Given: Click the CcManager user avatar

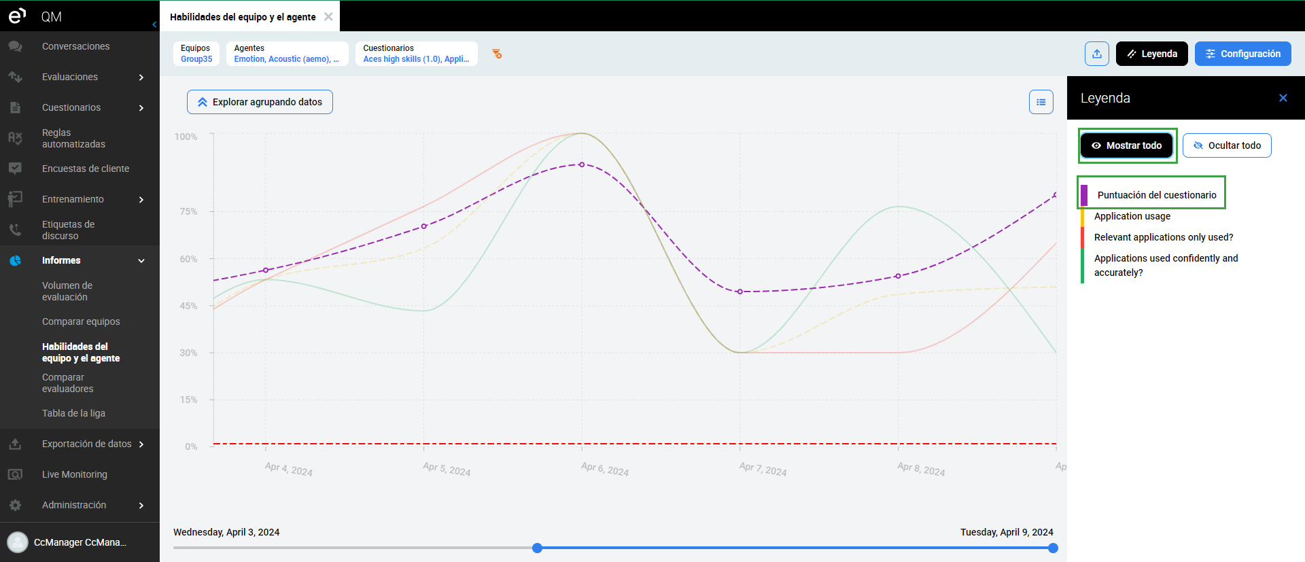Looking at the screenshot, I should (18, 542).
